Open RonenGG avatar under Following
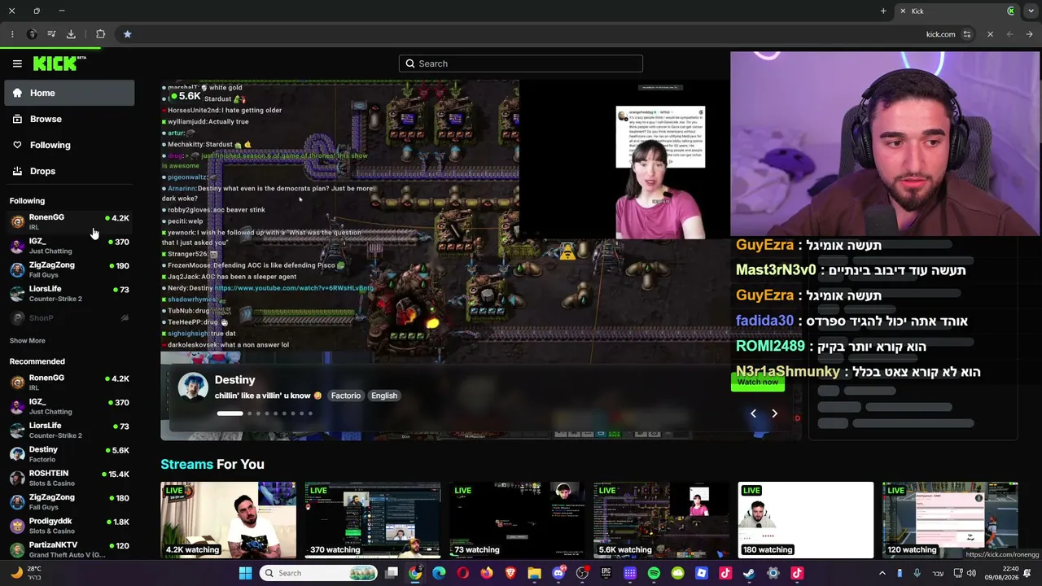Image resolution: width=1042 pixels, height=586 pixels. 17,221
